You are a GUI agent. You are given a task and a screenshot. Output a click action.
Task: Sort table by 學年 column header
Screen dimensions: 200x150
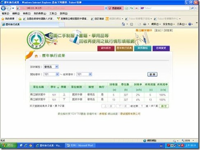[54, 87]
